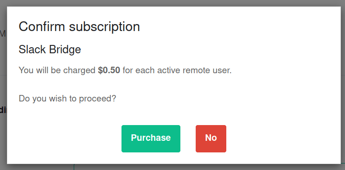Click the "Do you wish to proceed?" text
Image resolution: width=345 pixels, height=170 pixels.
pyautogui.click(x=67, y=99)
